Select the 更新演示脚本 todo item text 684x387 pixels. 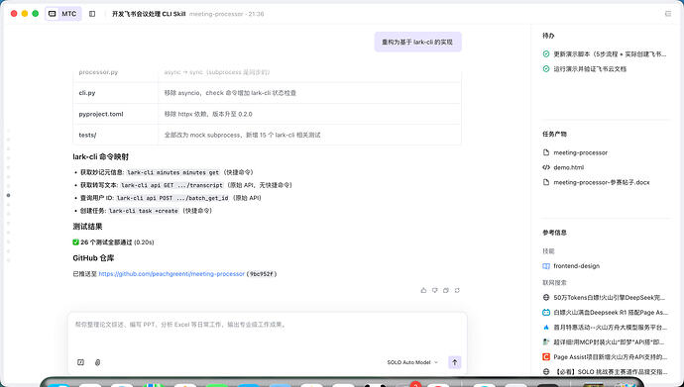(610, 54)
